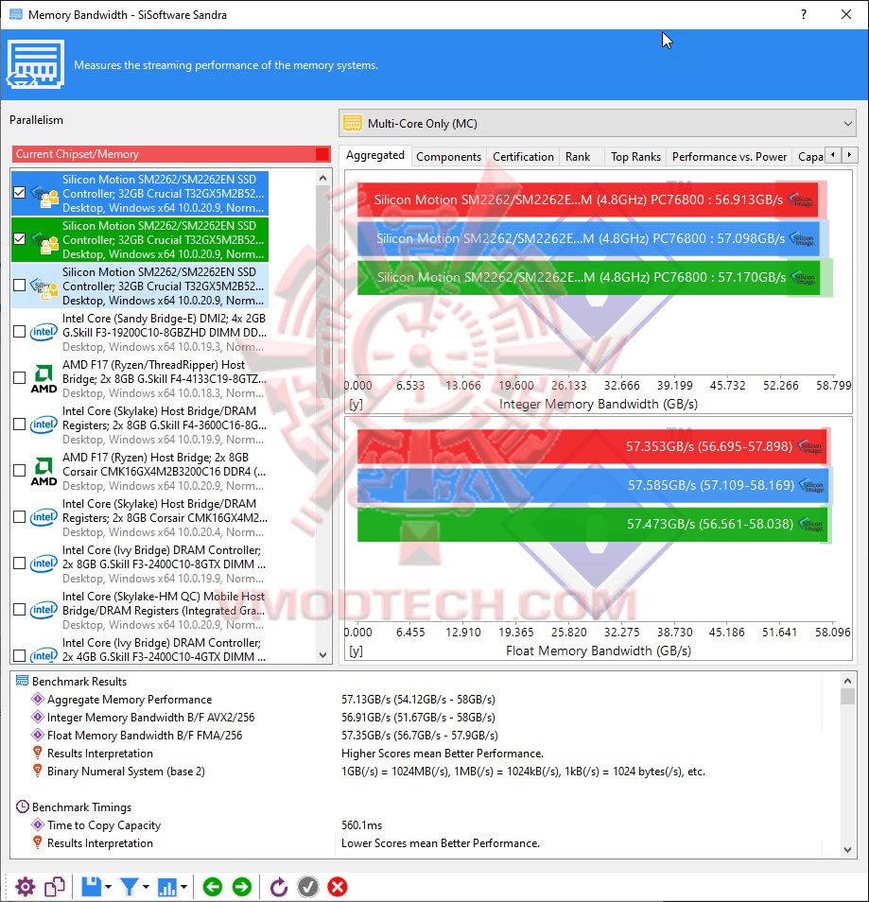Switch to the Components tab
Image resolution: width=869 pixels, height=902 pixels.
tap(447, 156)
